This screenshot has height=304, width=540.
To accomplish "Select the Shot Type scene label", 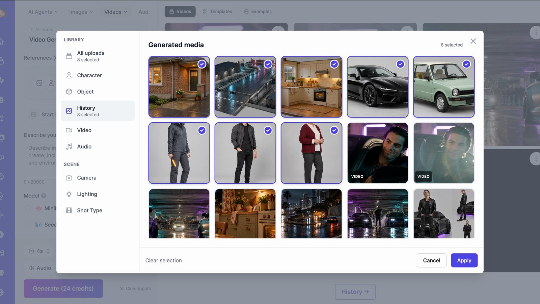I will point(90,210).
